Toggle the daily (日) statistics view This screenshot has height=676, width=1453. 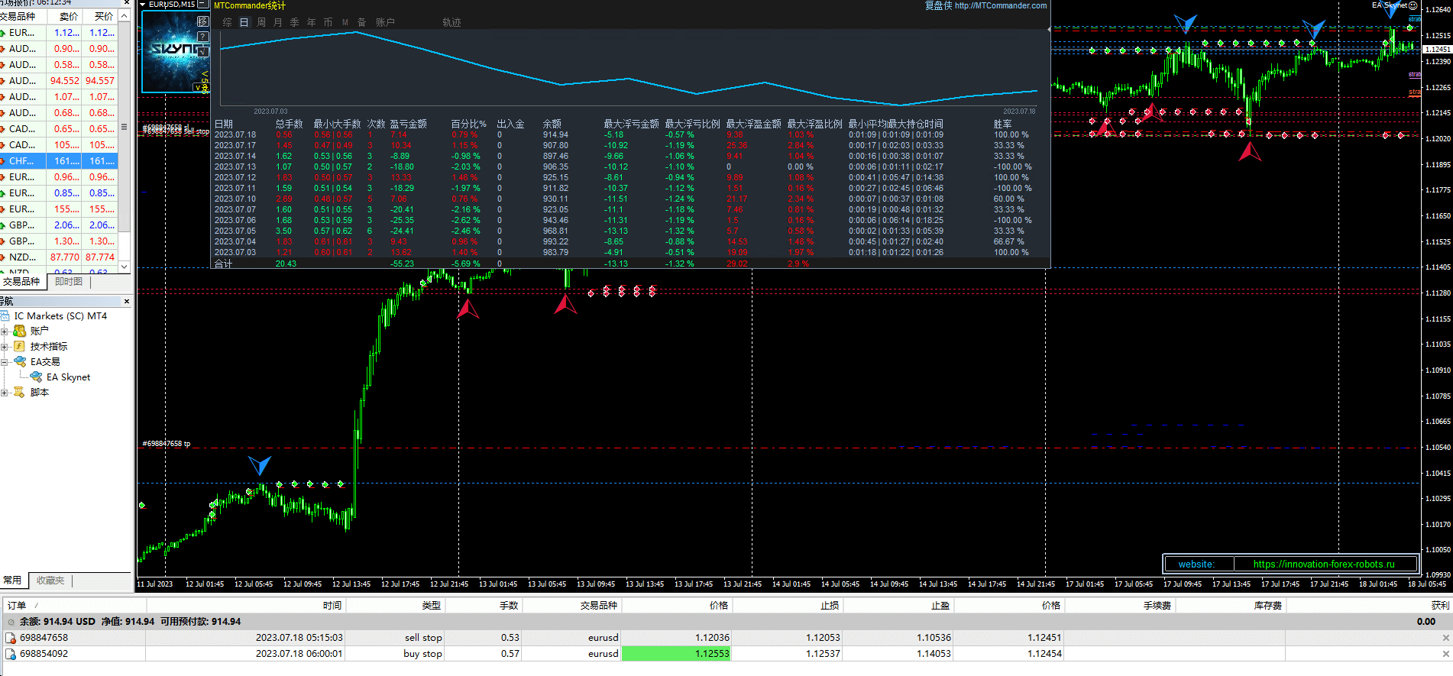(x=244, y=23)
